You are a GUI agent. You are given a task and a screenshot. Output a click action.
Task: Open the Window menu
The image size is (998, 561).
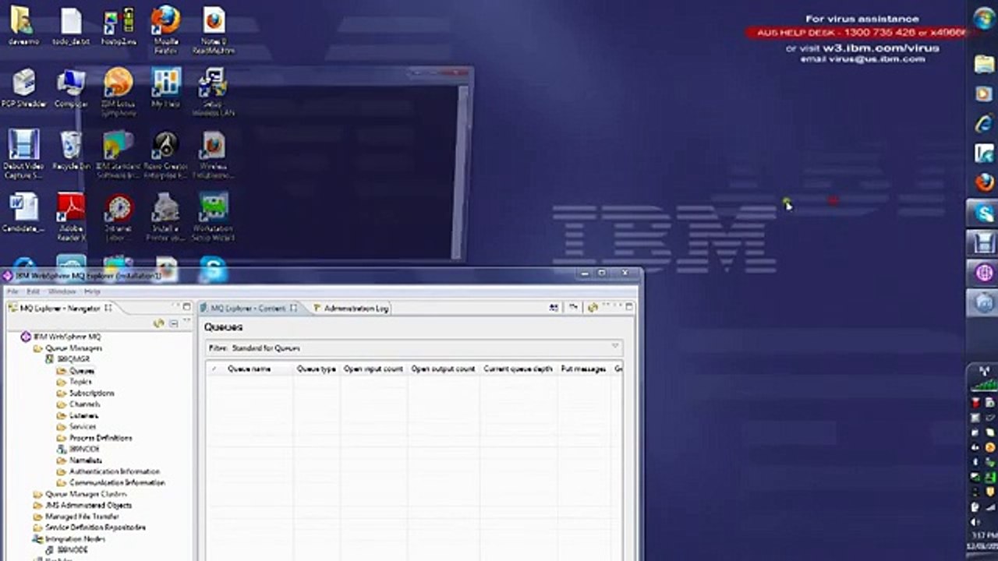(62, 291)
